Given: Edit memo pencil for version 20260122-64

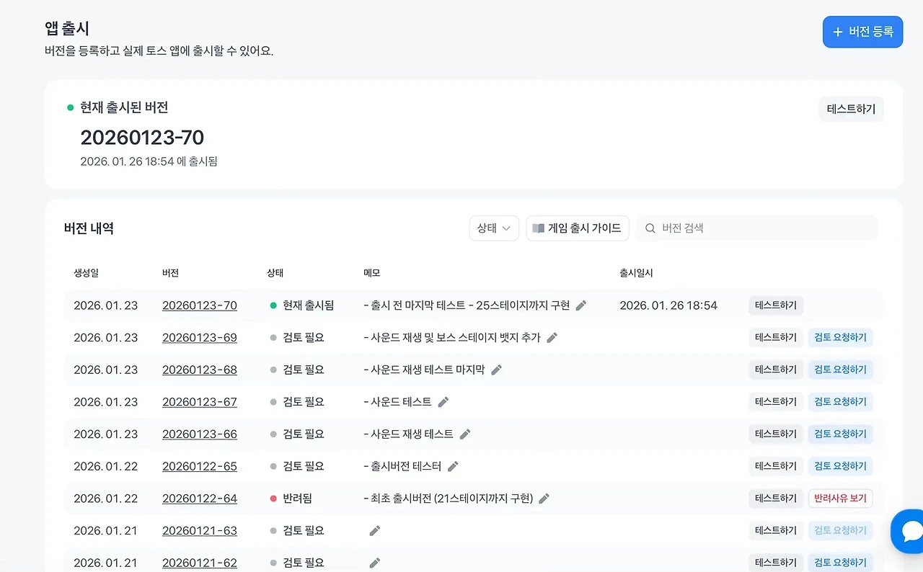Looking at the screenshot, I should pos(544,499).
